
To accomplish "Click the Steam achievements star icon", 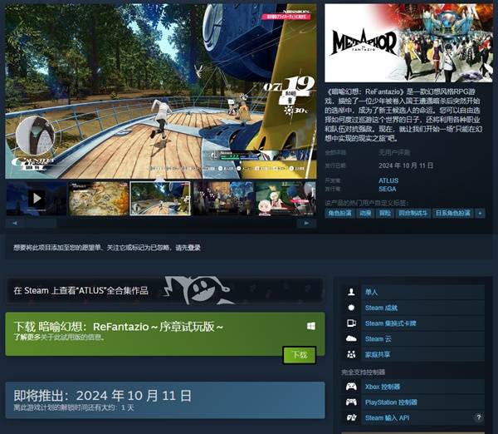I will [351, 308].
